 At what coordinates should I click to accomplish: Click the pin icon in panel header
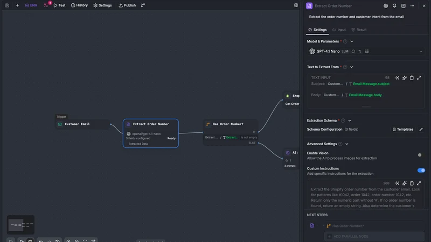tap(394, 6)
